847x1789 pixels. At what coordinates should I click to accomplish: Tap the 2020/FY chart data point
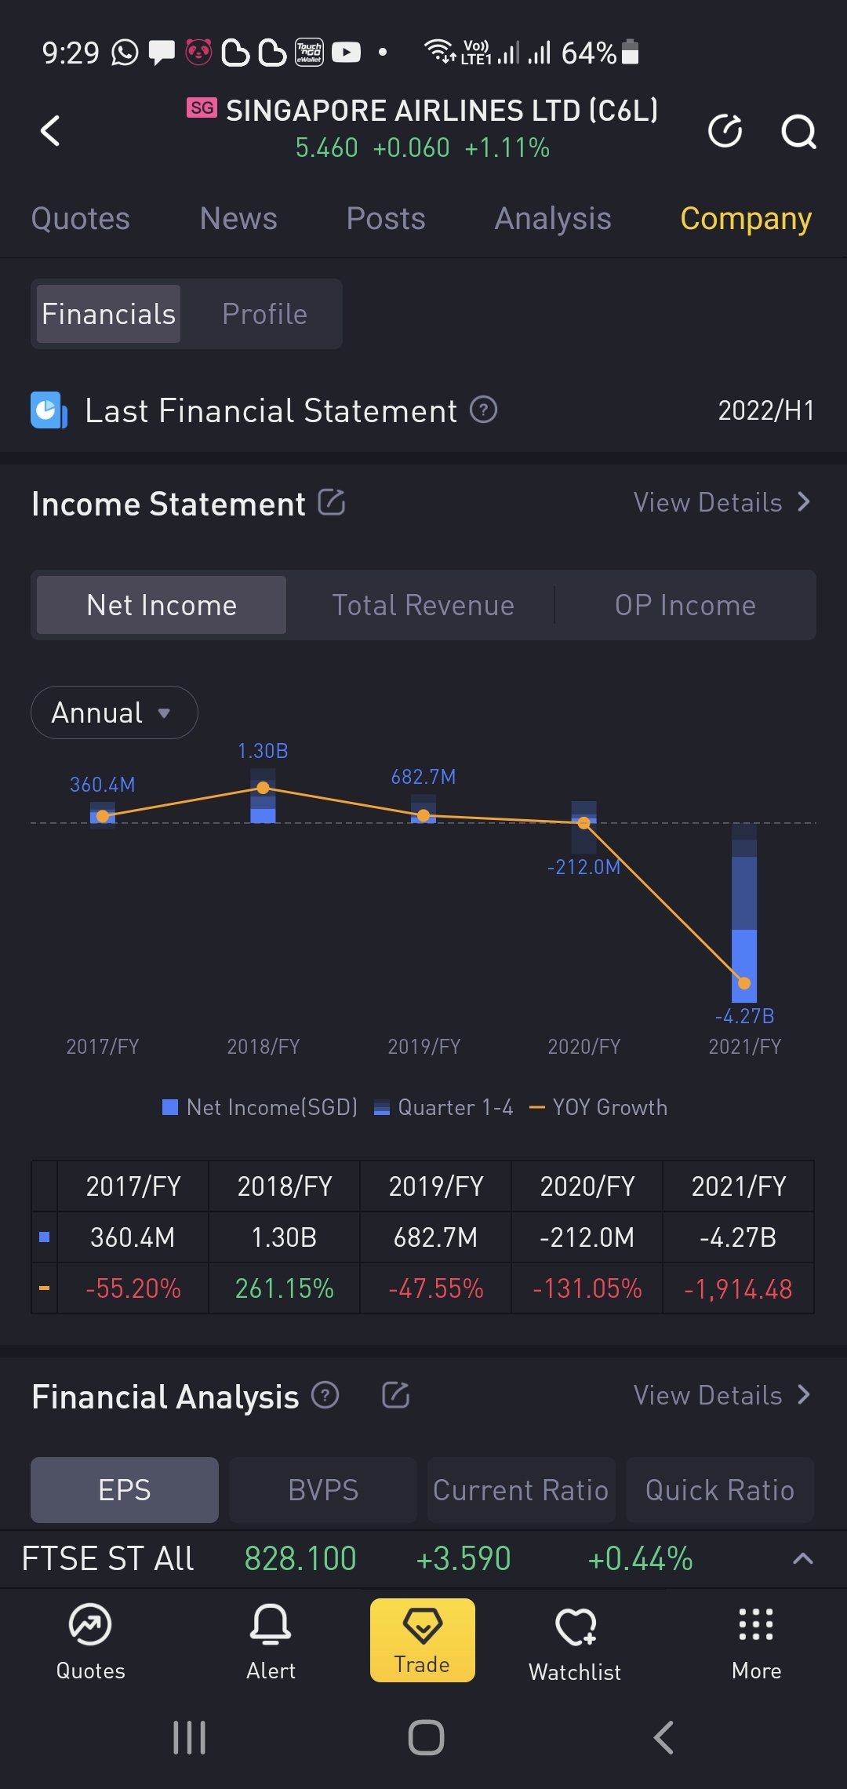pos(583,822)
